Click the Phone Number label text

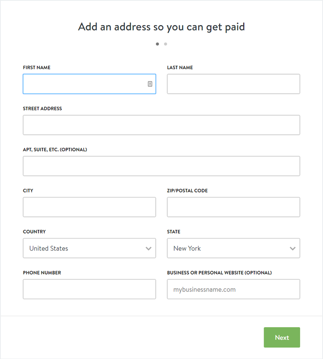point(42,273)
